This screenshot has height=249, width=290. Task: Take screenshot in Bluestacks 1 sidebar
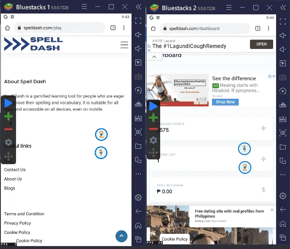pyautogui.click(x=138, y=132)
